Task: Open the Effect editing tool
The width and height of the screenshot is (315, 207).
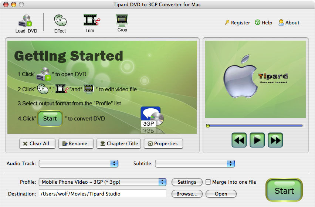Action: tap(60, 23)
